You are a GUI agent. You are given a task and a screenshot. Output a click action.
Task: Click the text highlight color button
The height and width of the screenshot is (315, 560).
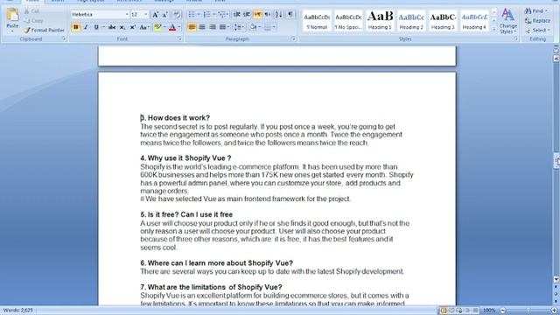(157, 27)
